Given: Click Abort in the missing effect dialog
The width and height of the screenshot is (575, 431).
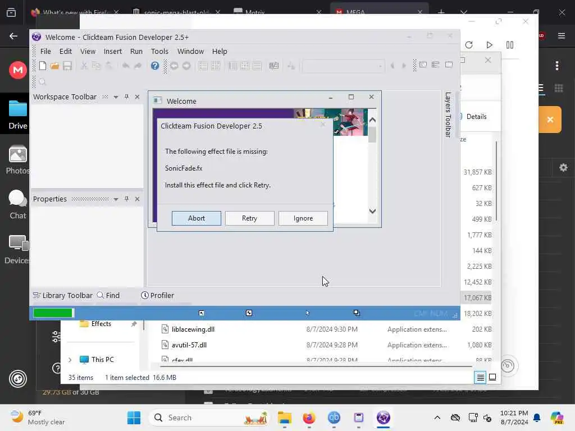Looking at the screenshot, I should 196,218.
